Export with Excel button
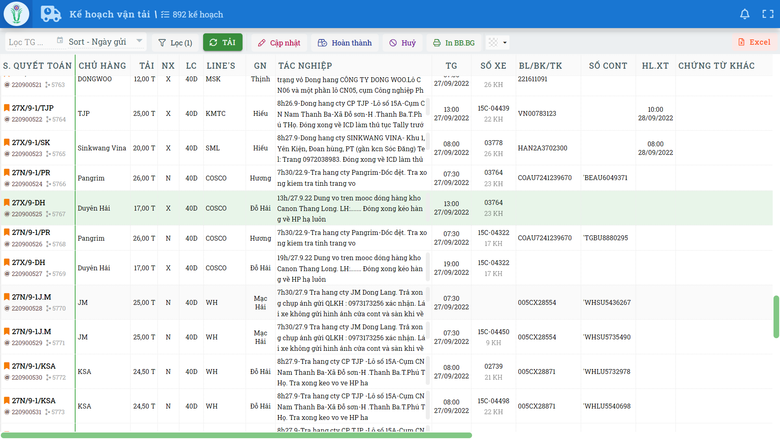Screen dimensions: 780x439 tap(754, 42)
